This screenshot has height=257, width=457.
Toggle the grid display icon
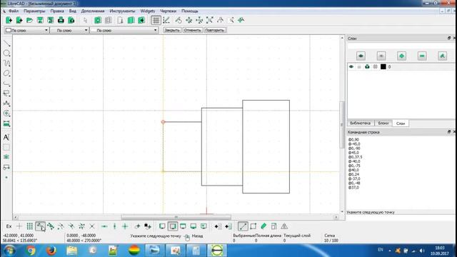click(x=156, y=20)
